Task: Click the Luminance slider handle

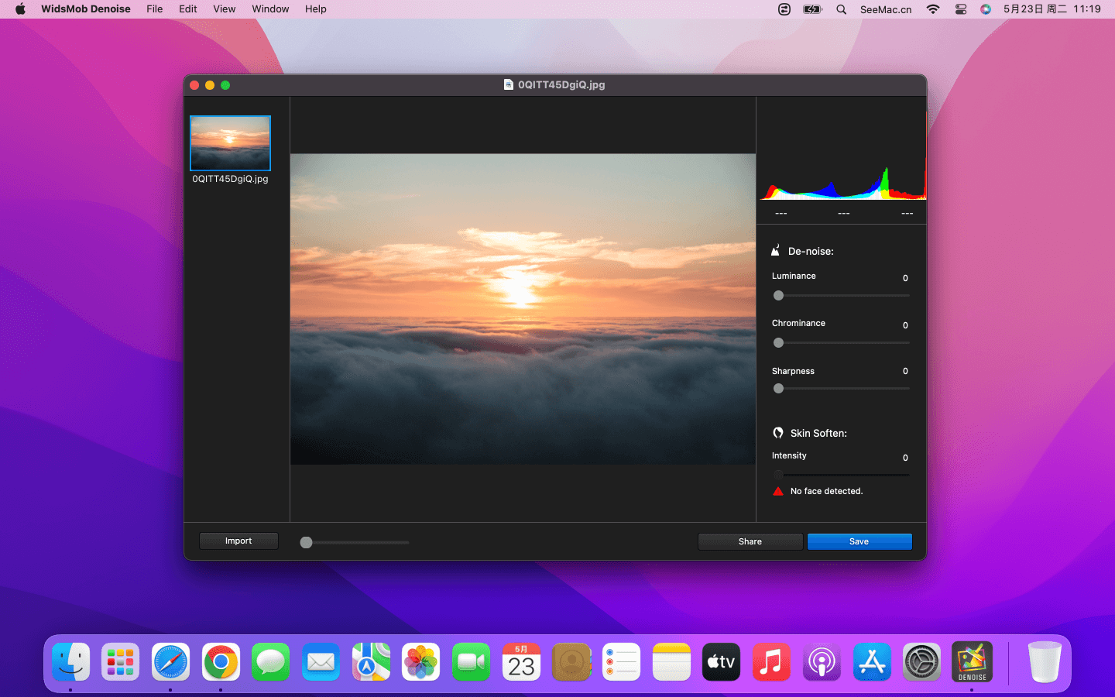Action: click(779, 296)
